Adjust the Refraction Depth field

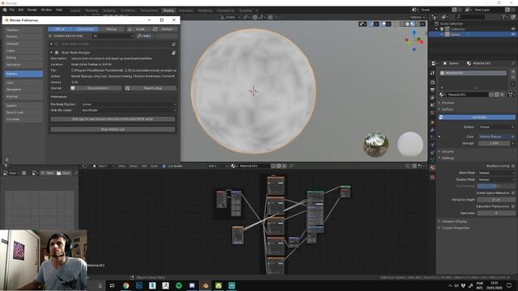coord(496,200)
